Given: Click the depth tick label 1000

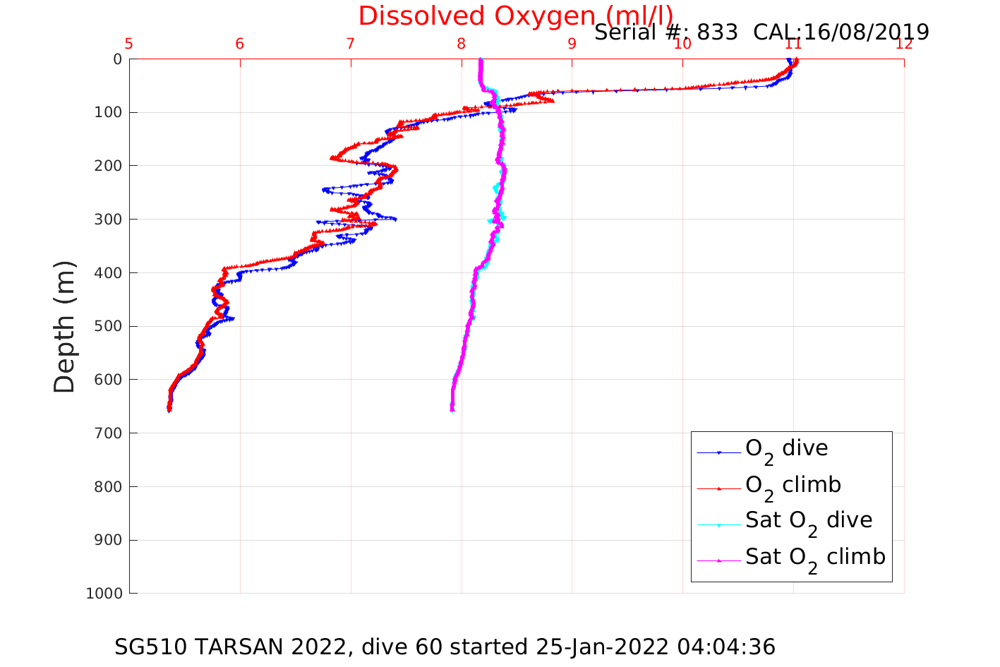Looking at the screenshot, I should pos(104,594).
